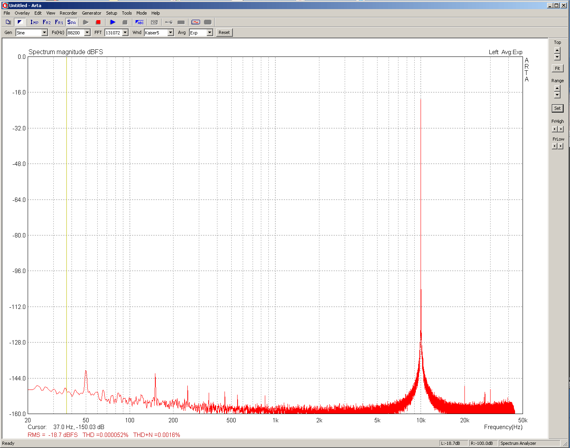Click Spectrum Analyzer status bar label

[x=518, y=443]
